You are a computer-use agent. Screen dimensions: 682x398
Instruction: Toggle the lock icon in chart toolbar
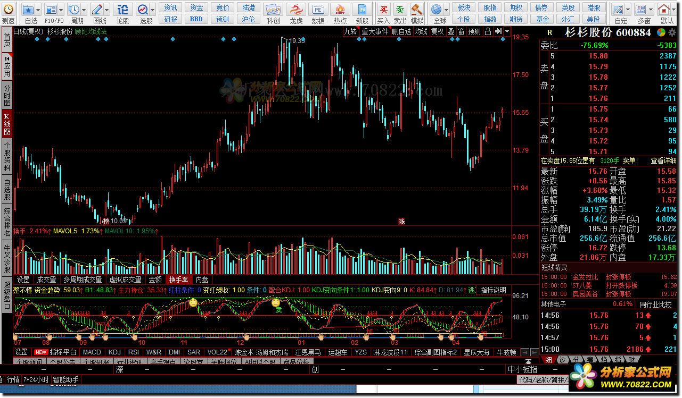[488, 31]
